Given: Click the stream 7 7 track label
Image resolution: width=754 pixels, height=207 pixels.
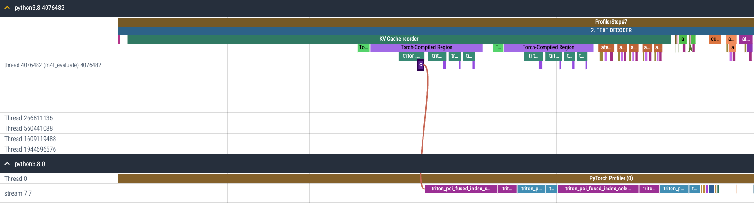Looking at the screenshot, I should 18,193.
